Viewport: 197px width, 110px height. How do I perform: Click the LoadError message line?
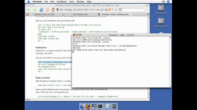click(x=78, y=97)
